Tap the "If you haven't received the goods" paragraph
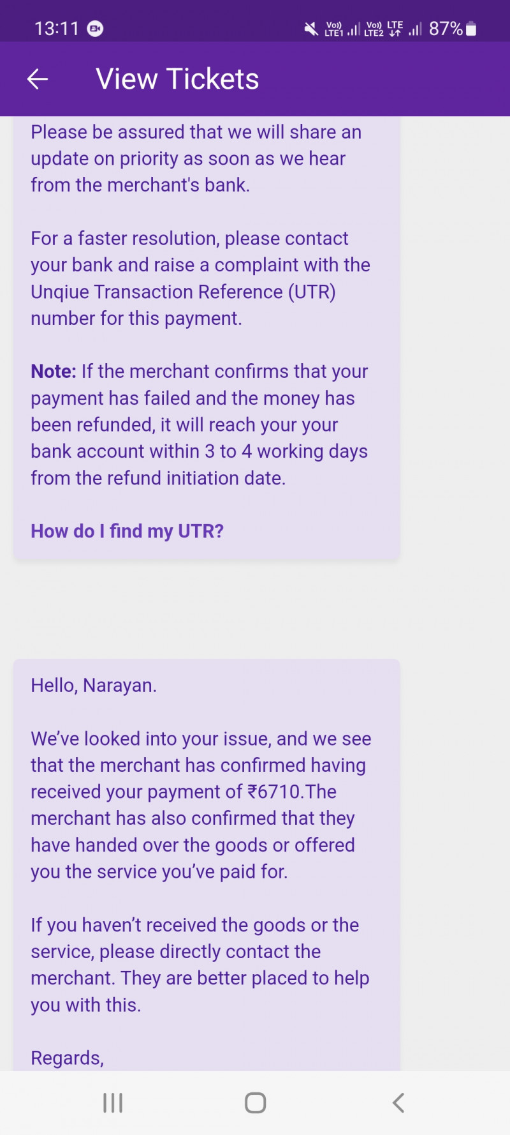Viewport: 510px width, 1135px height. coord(200,965)
